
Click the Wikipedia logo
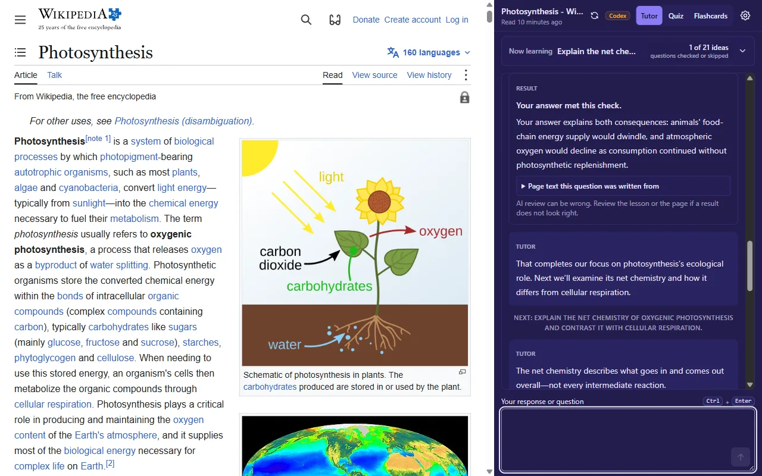pos(80,19)
